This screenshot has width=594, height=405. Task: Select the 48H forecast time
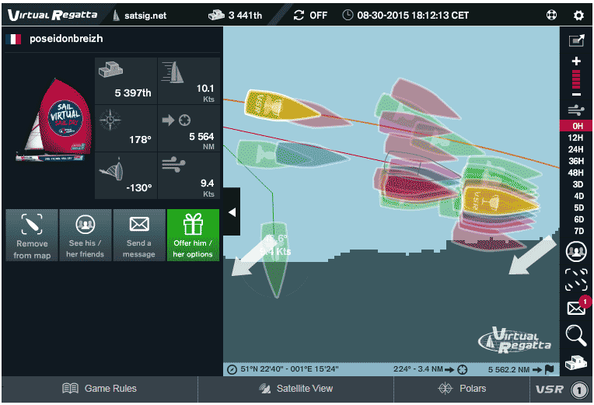[576, 173]
